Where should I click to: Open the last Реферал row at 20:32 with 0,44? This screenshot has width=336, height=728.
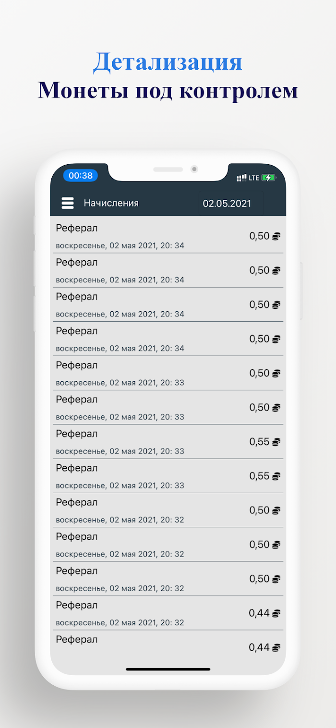[167, 613]
